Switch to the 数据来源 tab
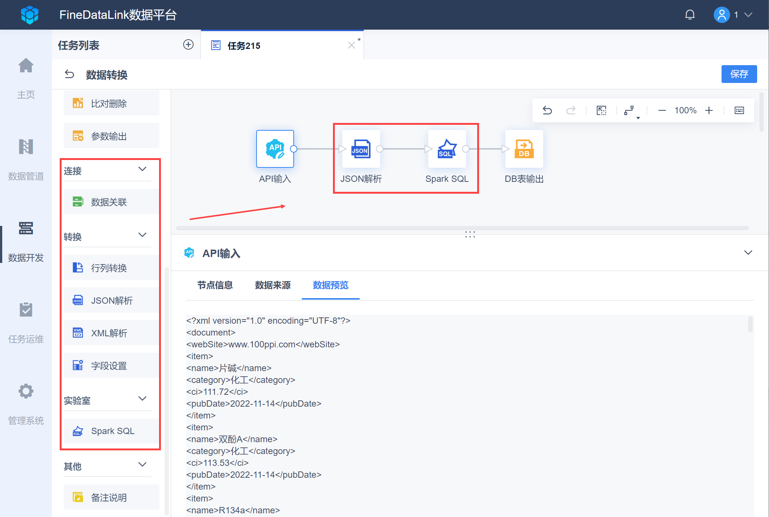 pos(273,285)
